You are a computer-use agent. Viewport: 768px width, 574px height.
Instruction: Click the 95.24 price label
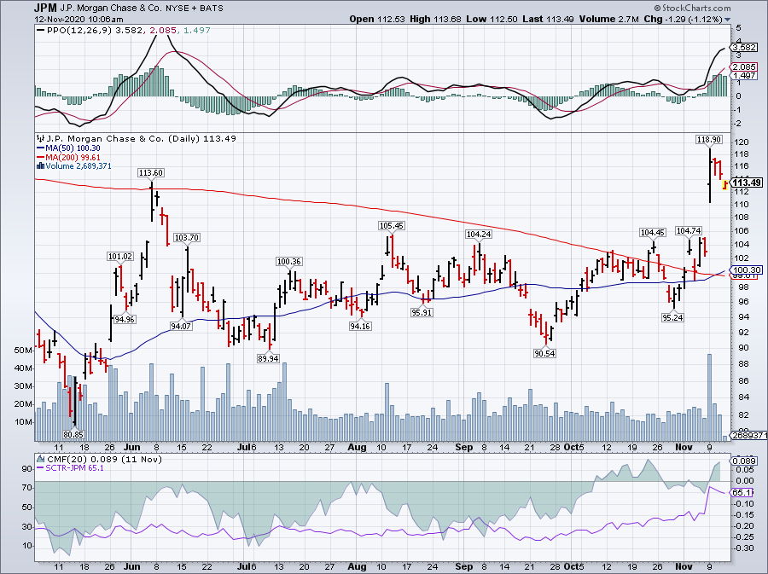click(x=672, y=317)
